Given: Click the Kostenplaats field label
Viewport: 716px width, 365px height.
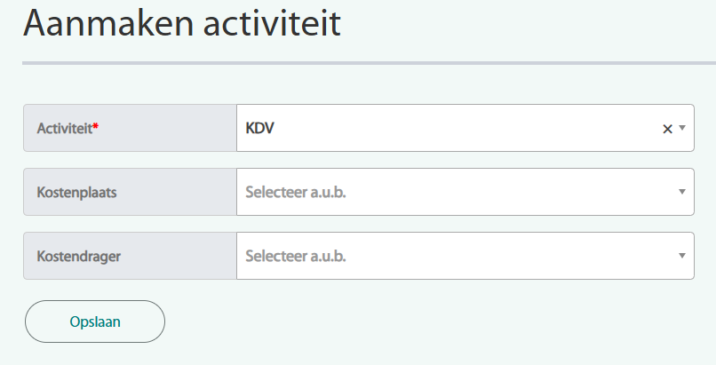Looking at the screenshot, I should (76, 192).
